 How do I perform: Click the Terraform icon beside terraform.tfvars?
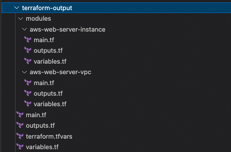(20, 136)
